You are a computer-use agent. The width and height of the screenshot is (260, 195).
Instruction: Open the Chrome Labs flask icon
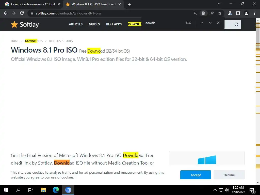tap(230, 13)
